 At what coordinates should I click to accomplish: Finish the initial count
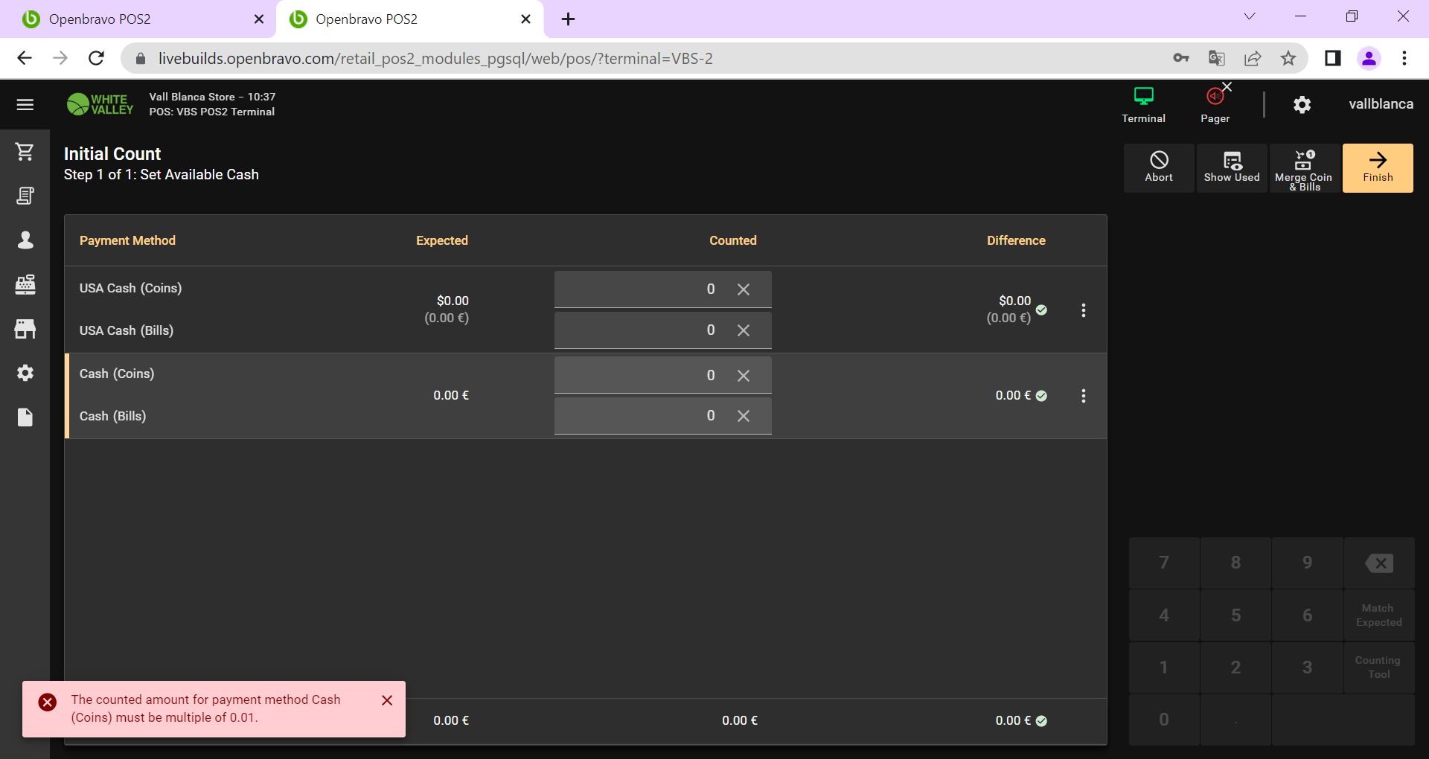pos(1378,168)
